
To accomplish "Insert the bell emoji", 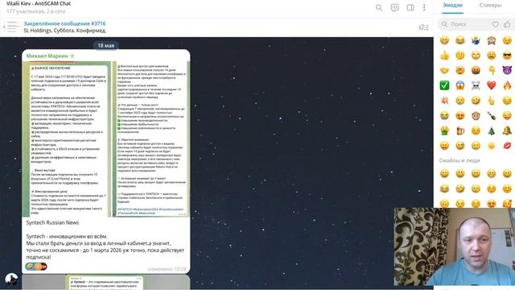I will click(507, 130).
